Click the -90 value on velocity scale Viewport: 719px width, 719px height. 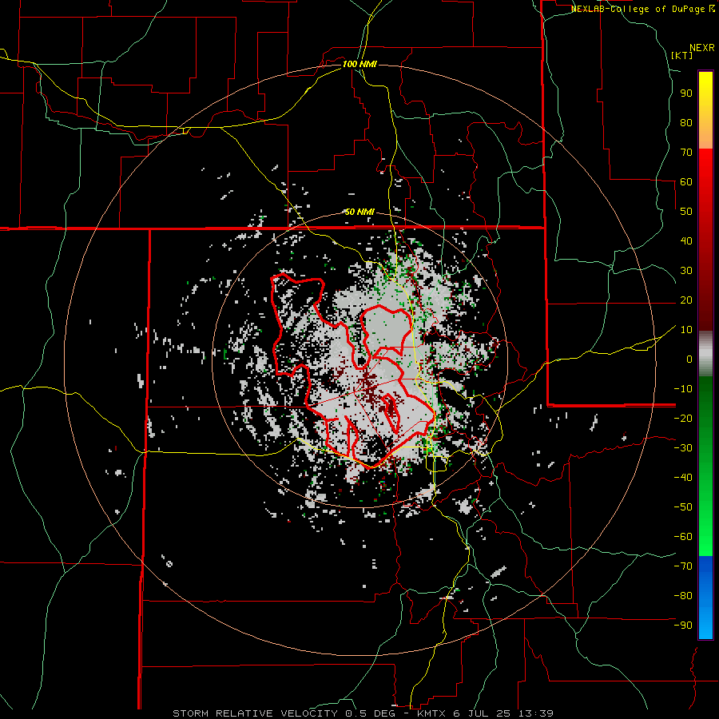(x=683, y=626)
